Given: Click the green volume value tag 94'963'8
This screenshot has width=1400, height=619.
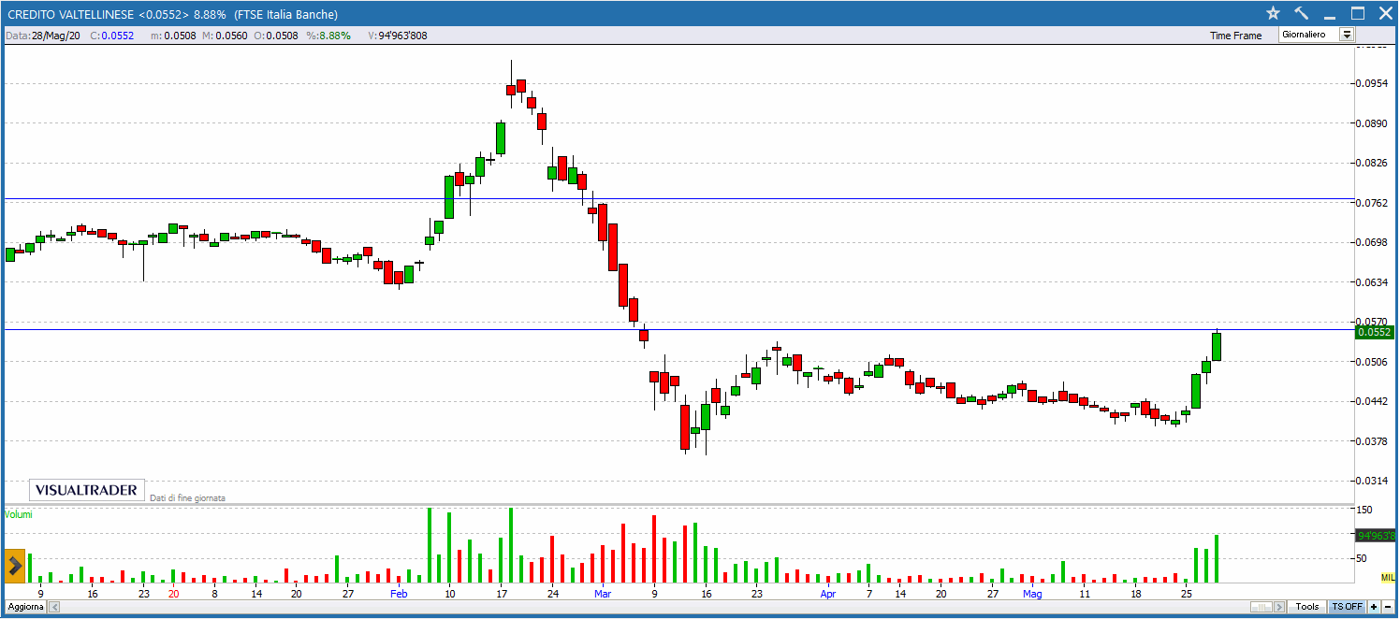Looking at the screenshot, I should click(1375, 535).
